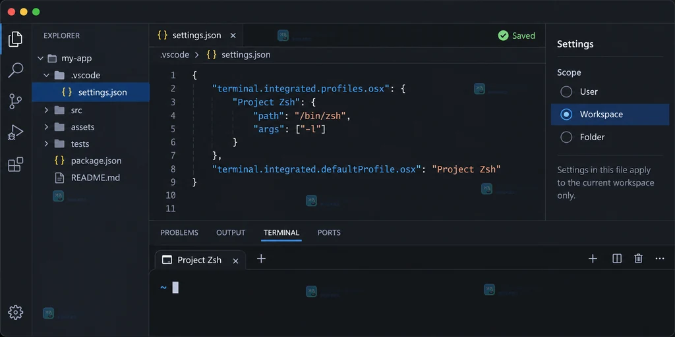The height and width of the screenshot is (337, 675).
Task: Switch to the OUTPUT panel tab
Action: [x=231, y=232]
